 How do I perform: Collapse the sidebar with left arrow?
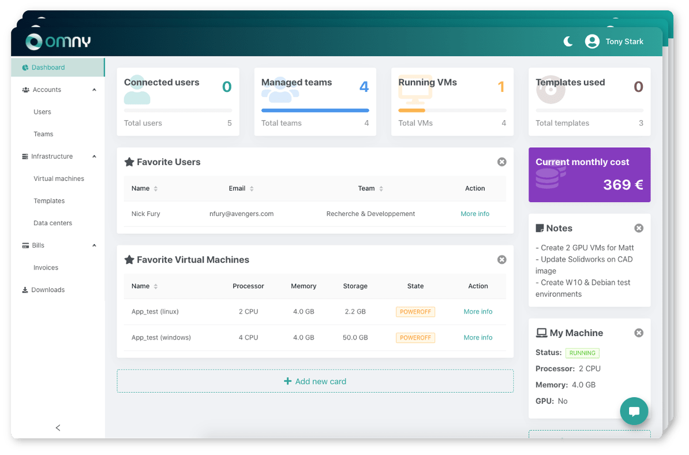[x=58, y=428]
